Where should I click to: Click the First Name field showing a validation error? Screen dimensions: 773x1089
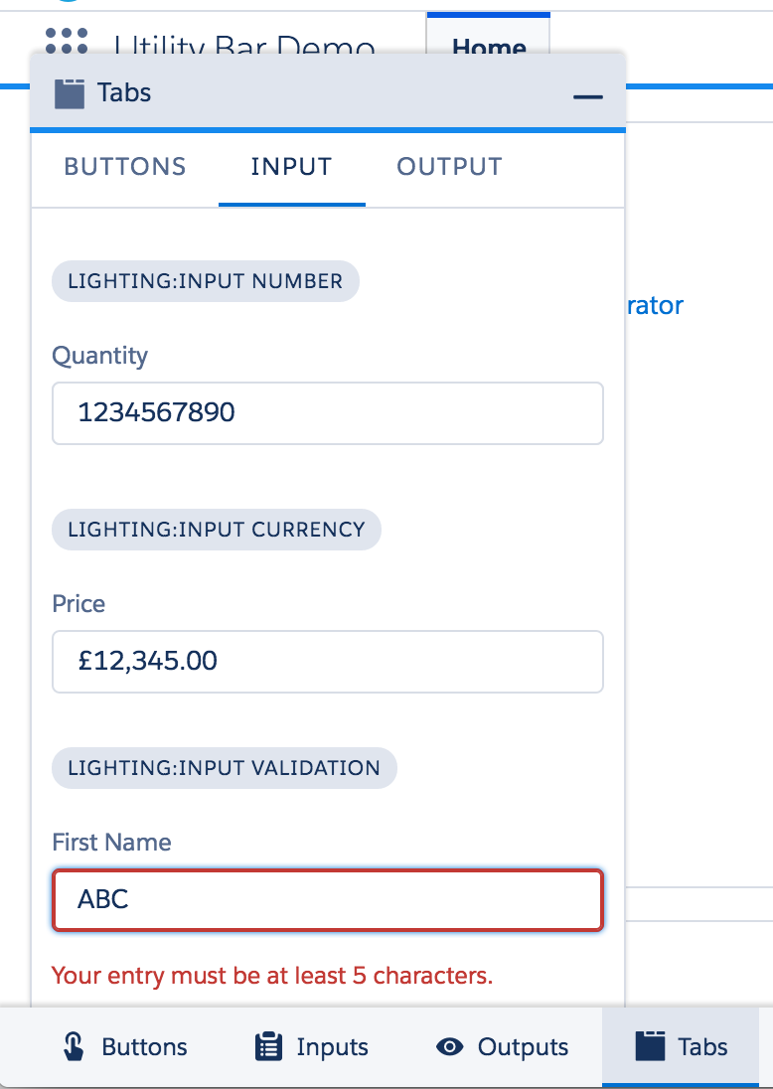click(327, 899)
